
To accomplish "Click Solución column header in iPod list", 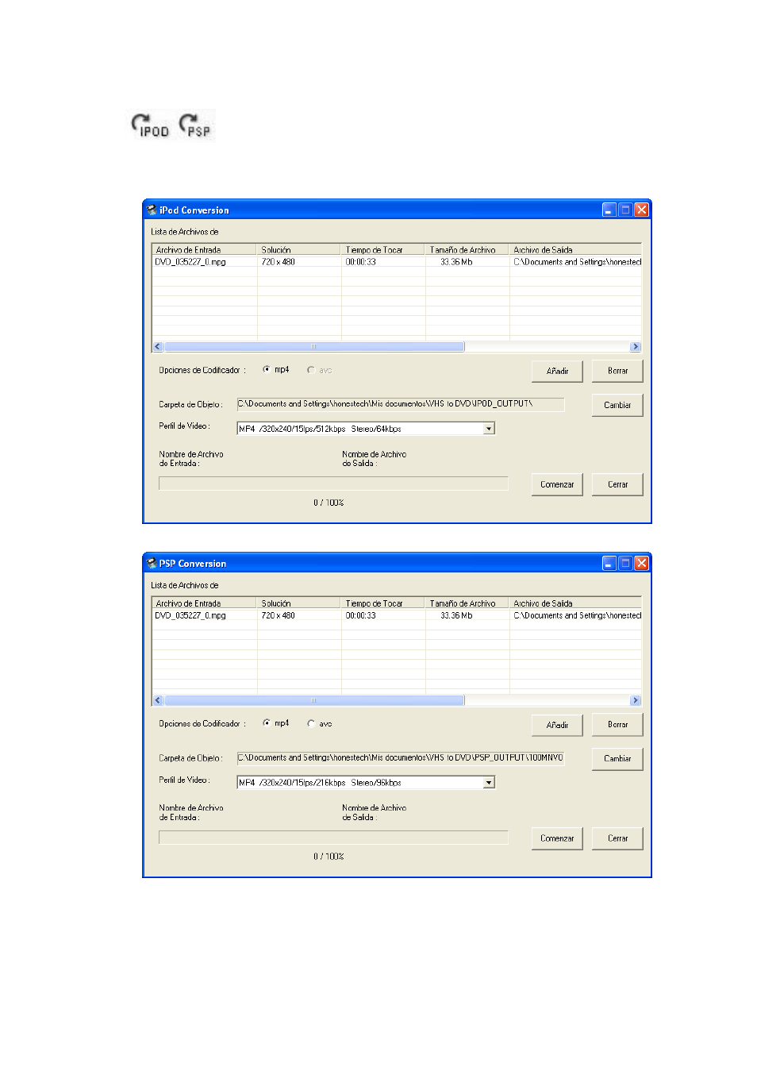I will point(299,249).
